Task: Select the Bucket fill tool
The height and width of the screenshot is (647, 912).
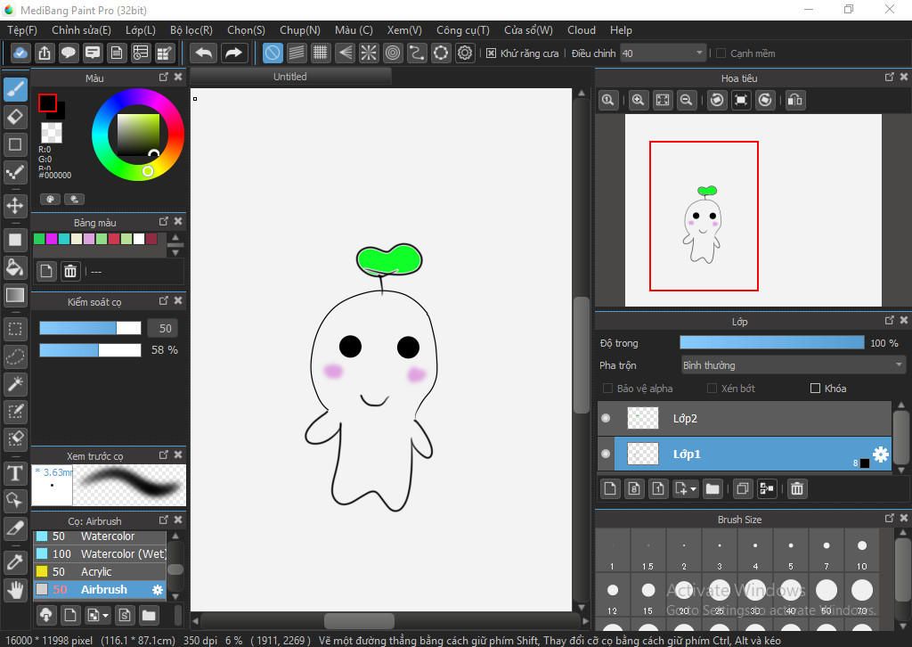Action: [15, 267]
